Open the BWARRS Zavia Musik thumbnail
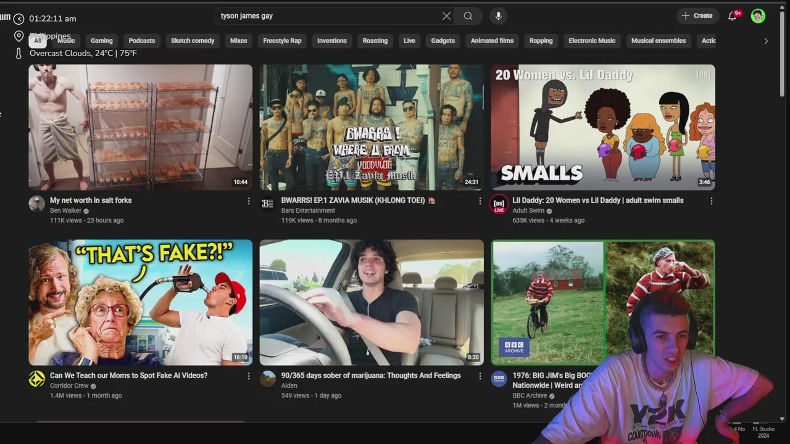This screenshot has width=790, height=444. coord(372,127)
